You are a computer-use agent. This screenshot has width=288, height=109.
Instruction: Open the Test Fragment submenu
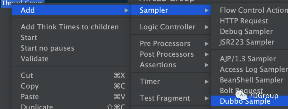tap(171, 98)
